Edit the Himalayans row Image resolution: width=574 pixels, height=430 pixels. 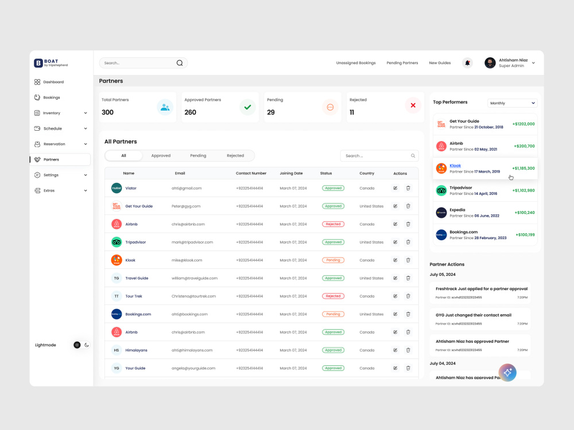point(395,350)
